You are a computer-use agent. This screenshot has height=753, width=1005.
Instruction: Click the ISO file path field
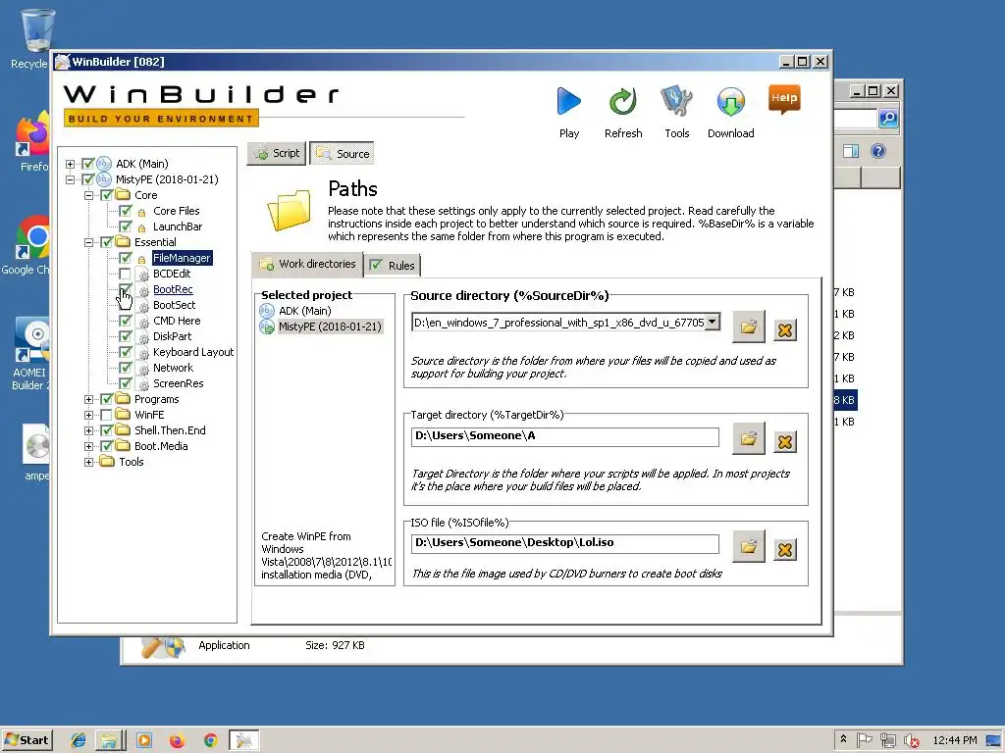point(564,543)
